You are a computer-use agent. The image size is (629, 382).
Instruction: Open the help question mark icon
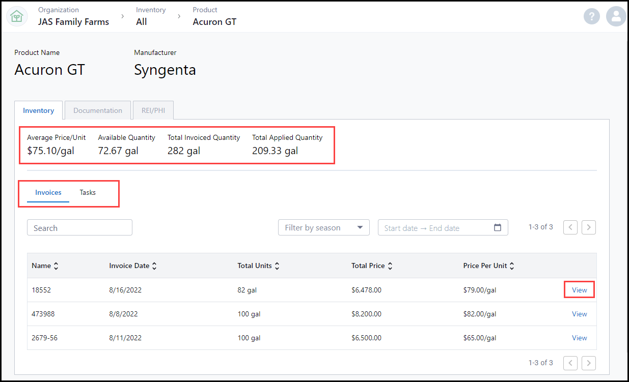coord(591,16)
